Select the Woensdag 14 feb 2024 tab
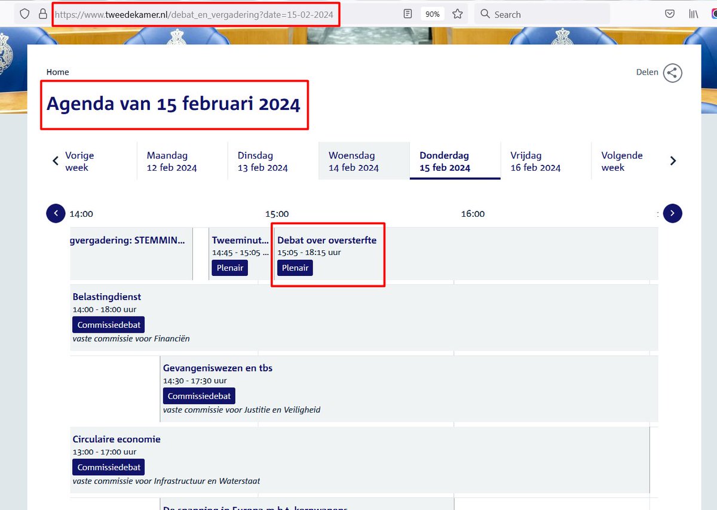This screenshot has height=510, width=717. (364, 161)
